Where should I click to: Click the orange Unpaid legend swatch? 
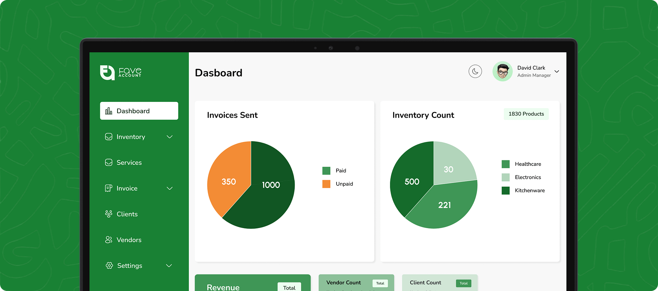tap(326, 184)
